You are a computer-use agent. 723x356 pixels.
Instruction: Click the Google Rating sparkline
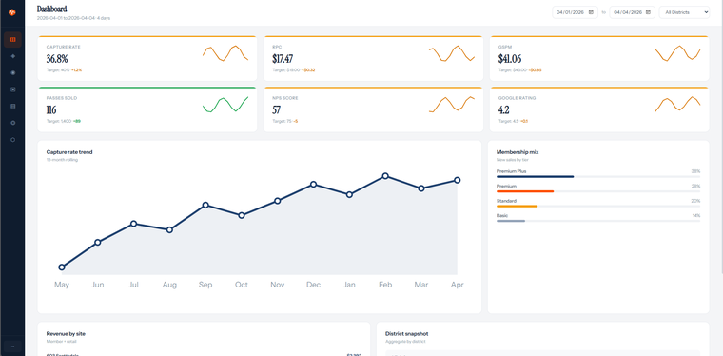tap(677, 105)
